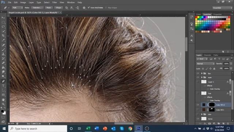Open pen options gear menu
Viewport: 234px width, 132px height.
[84, 8]
